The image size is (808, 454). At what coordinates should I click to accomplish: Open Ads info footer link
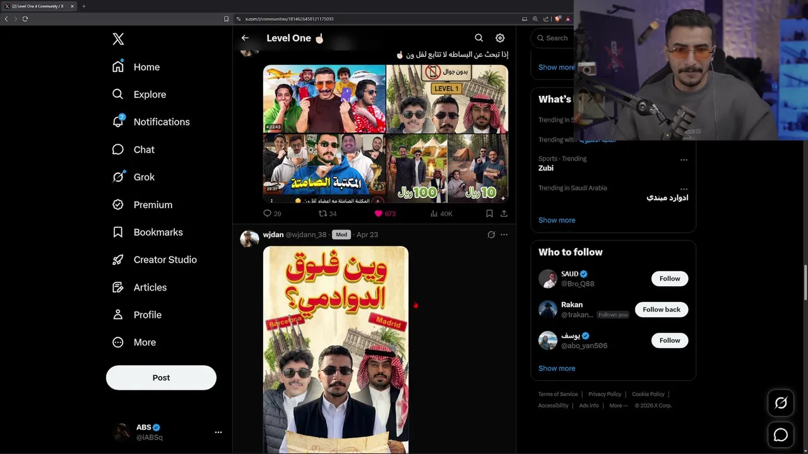pyautogui.click(x=589, y=405)
